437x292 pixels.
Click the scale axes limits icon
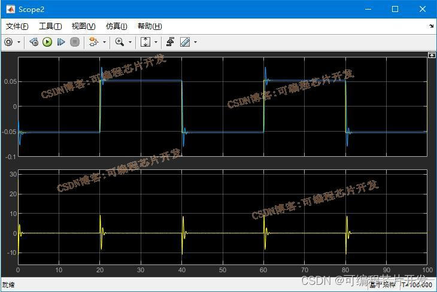(x=145, y=42)
